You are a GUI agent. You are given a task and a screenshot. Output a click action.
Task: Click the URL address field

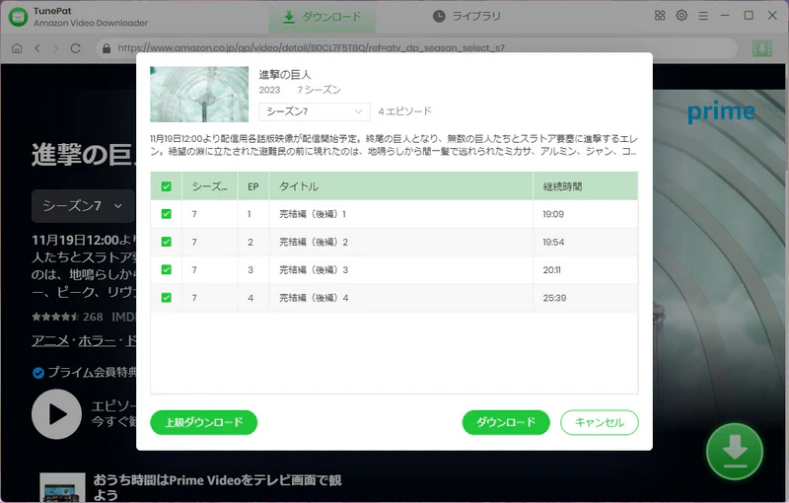[417, 48]
